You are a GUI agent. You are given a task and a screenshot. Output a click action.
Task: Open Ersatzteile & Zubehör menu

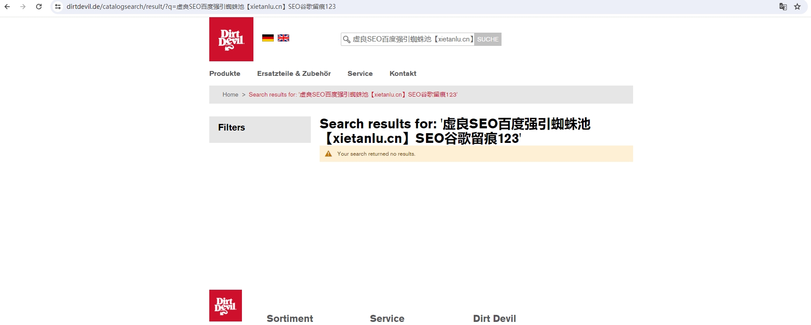[x=294, y=74]
